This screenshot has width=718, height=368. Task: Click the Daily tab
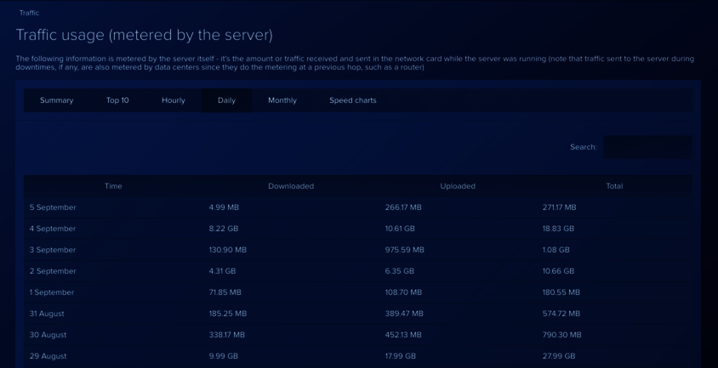pos(226,100)
